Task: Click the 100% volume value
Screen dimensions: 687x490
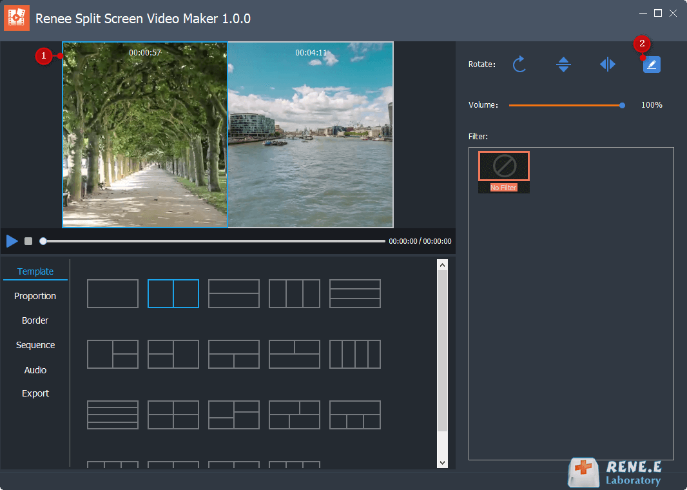Action: (x=652, y=105)
